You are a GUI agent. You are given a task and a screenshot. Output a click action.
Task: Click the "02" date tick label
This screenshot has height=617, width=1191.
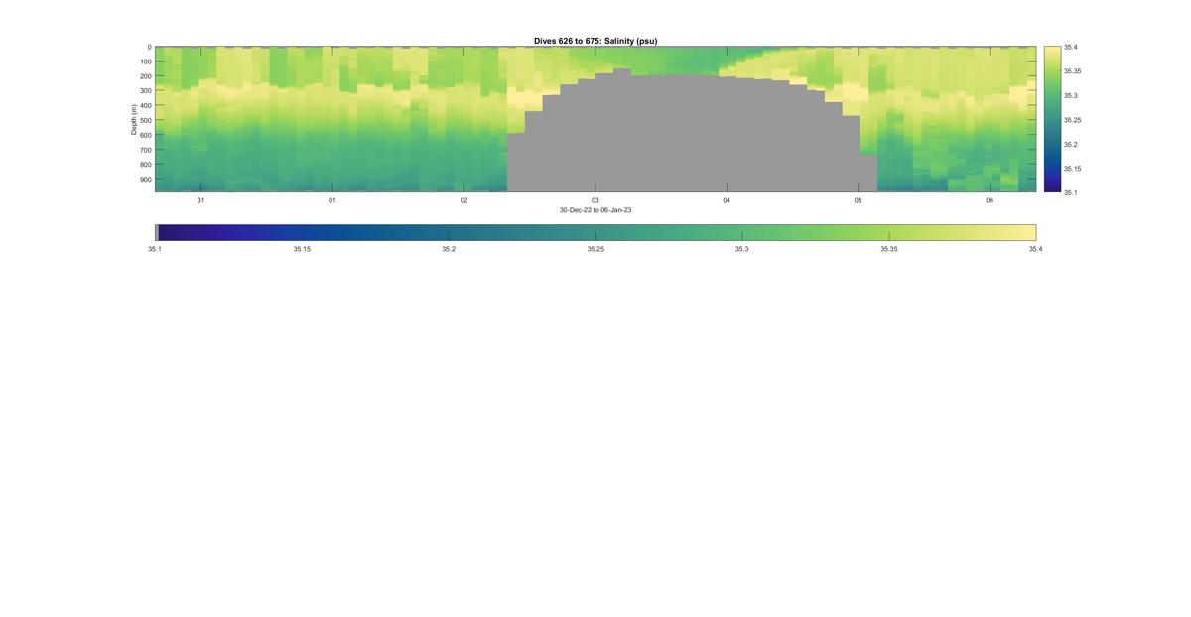(463, 200)
